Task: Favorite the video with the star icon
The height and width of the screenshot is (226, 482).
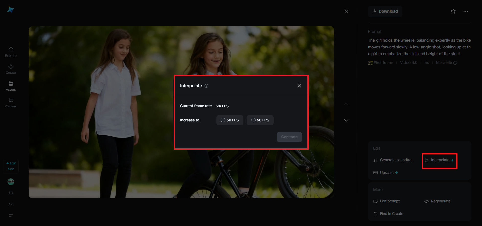Action: point(453,11)
